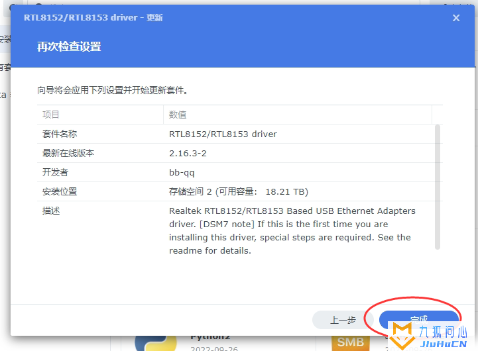This screenshot has width=478, height=351.
Task: Click developer value bb-qq
Action: [182, 173]
